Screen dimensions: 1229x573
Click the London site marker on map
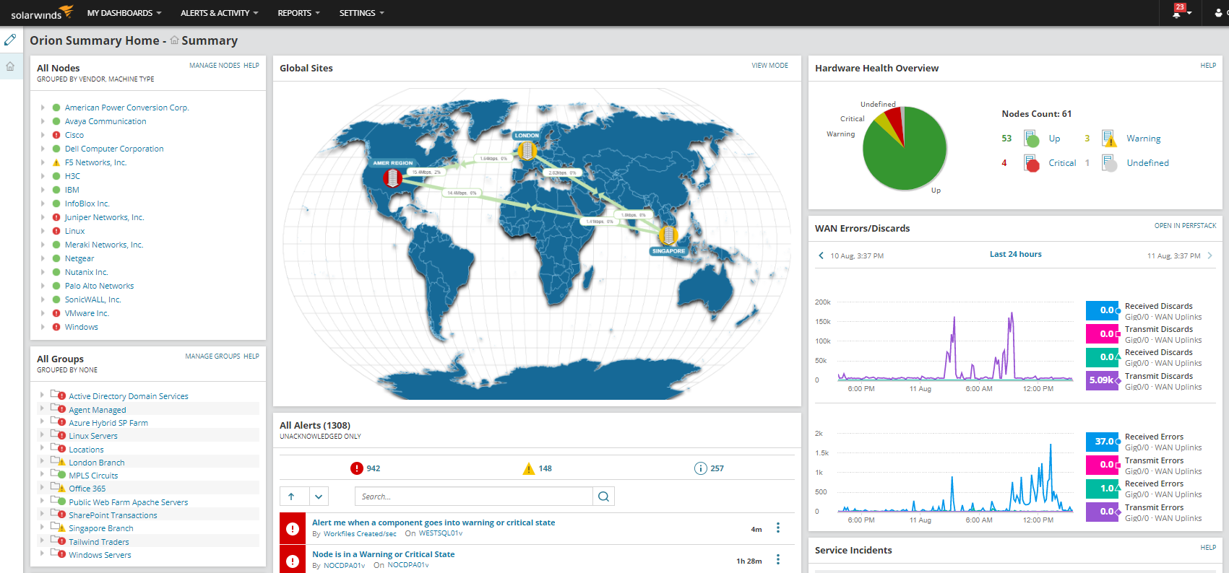point(527,151)
